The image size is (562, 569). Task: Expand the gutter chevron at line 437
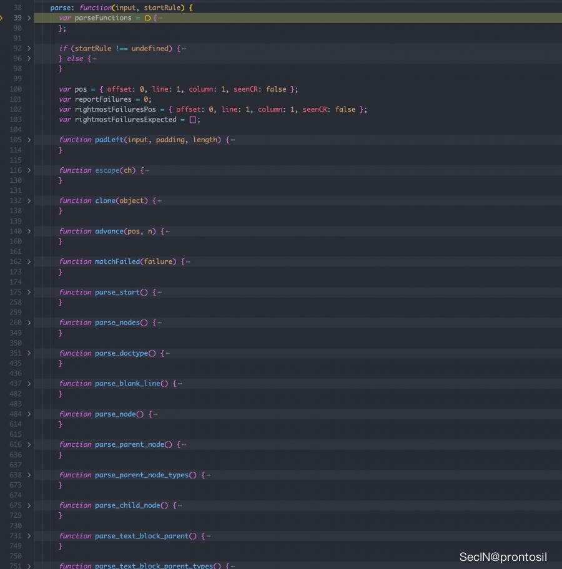(29, 384)
